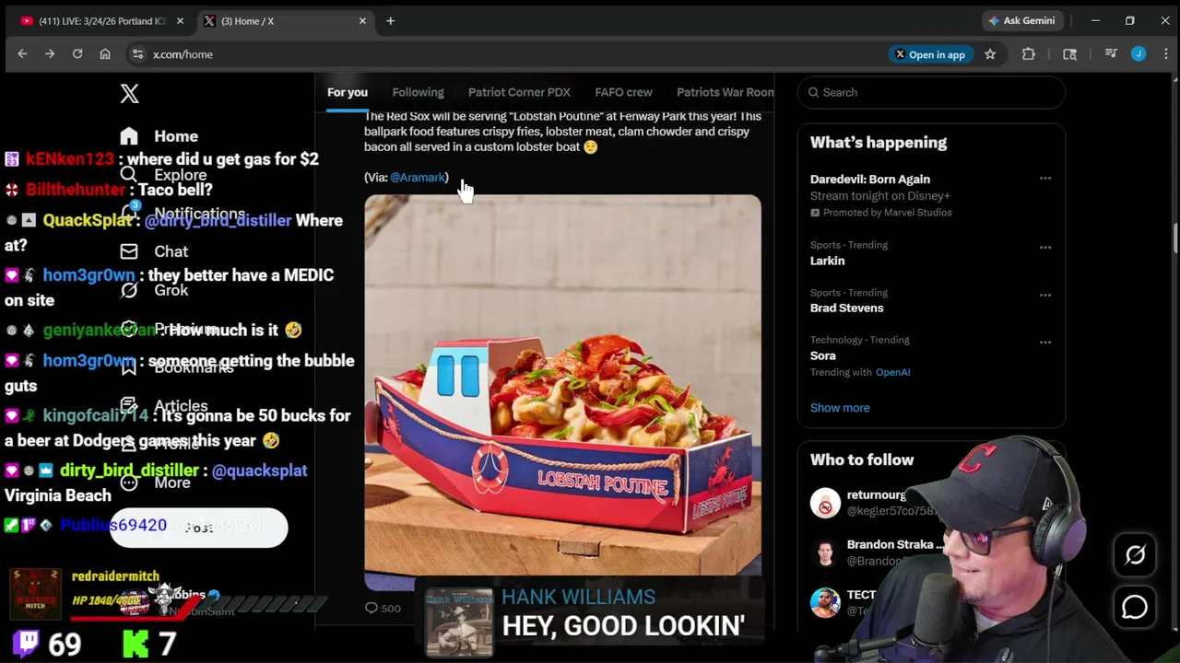1180x663 pixels.
Task: Go forward with browser forward arrow
Action: click(50, 54)
